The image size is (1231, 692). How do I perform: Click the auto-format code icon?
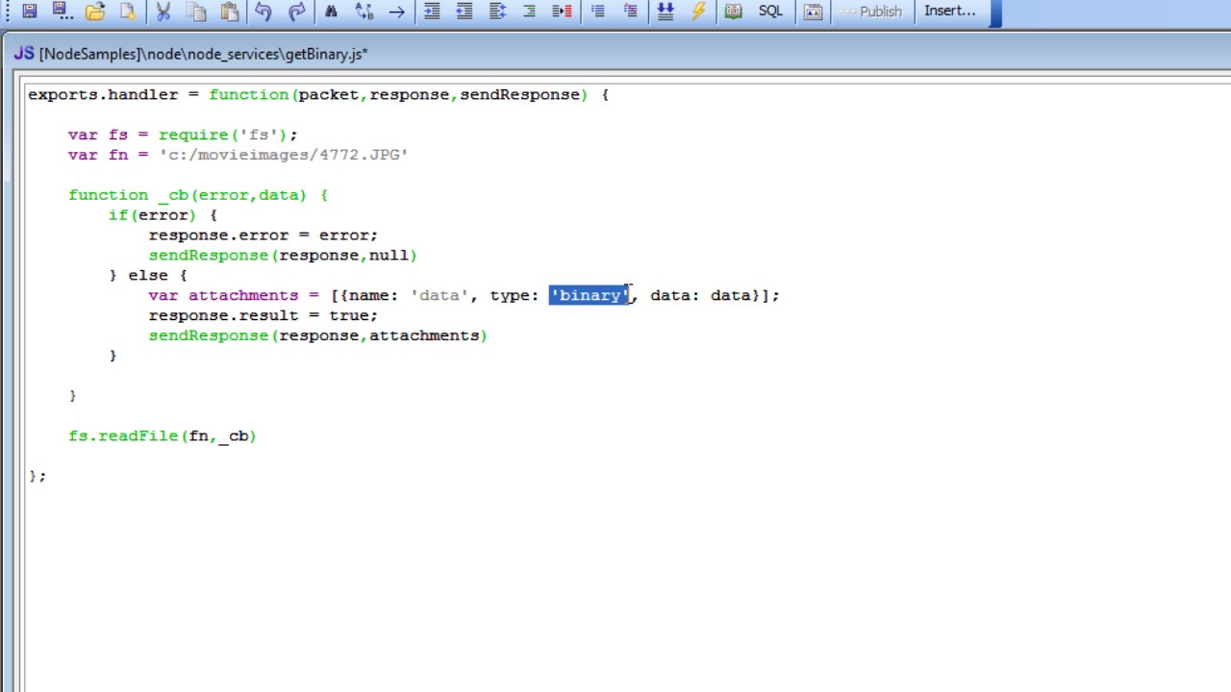(x=497, y=12)
